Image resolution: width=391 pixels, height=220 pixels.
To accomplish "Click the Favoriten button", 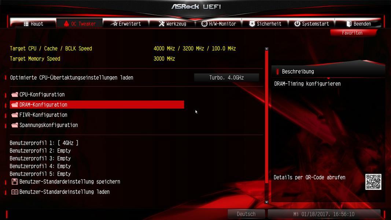I will (x=352, y=33).
